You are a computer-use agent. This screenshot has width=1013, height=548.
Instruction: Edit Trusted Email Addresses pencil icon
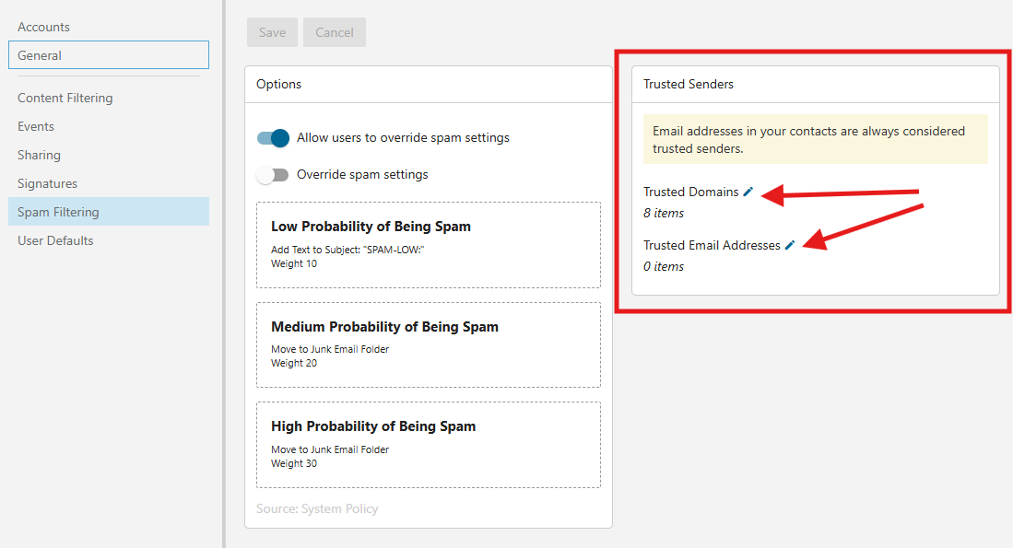[789, 245]
